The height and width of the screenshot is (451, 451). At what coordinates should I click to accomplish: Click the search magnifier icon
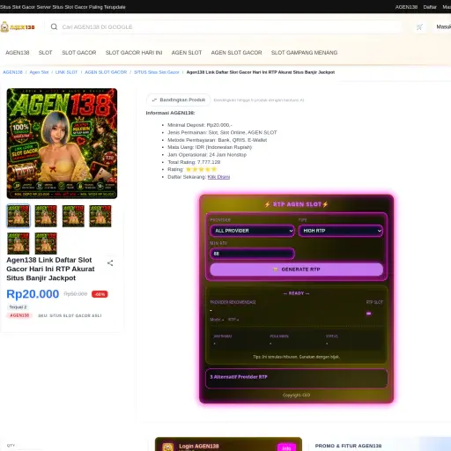click(x=54, y=26)
